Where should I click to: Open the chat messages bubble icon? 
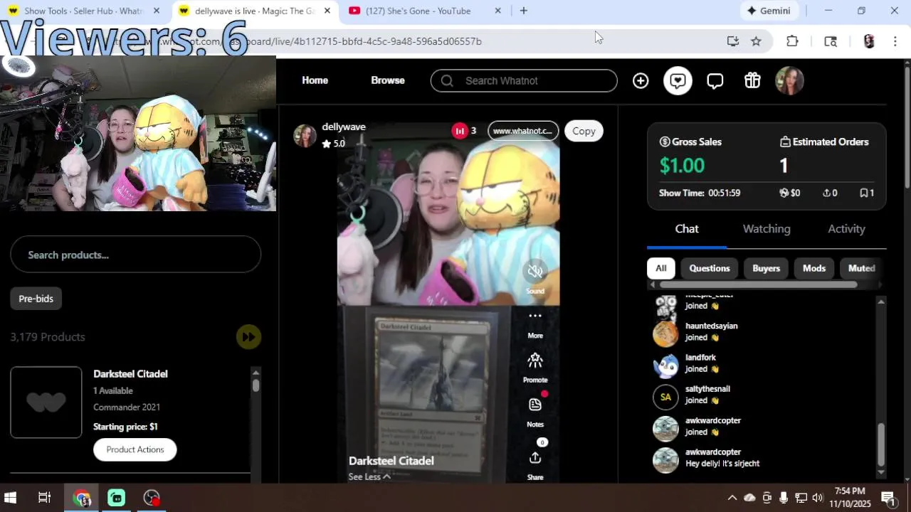[715, 81]
